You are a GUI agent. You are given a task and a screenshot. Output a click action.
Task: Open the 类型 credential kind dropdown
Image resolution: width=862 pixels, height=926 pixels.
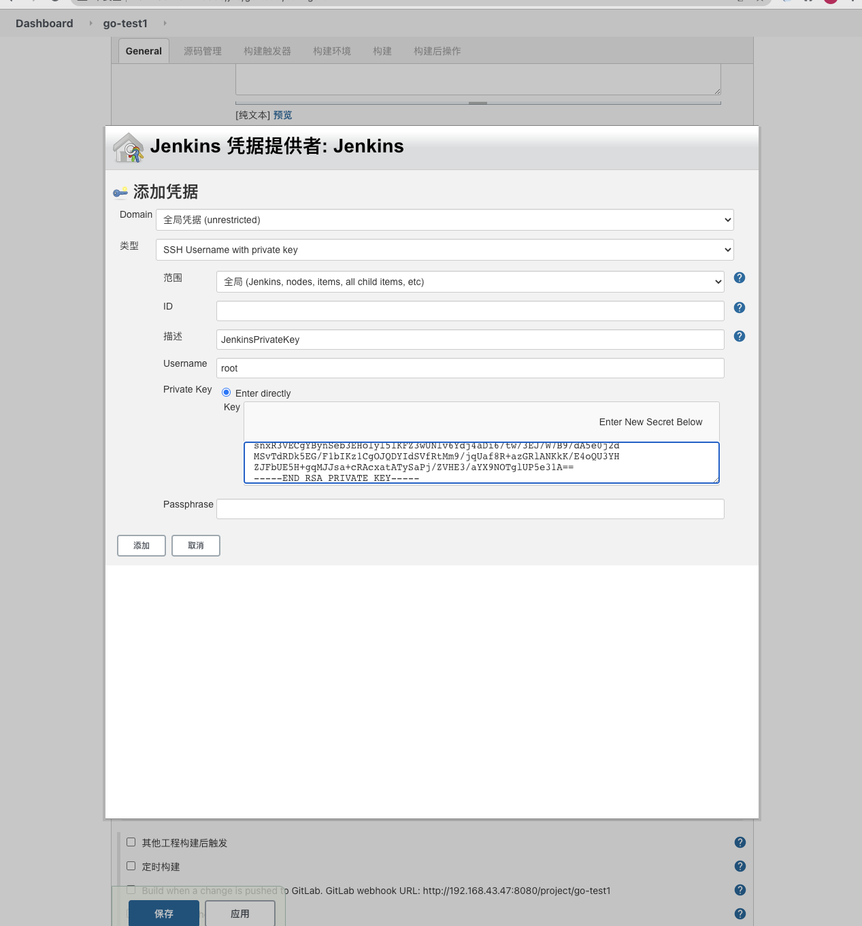[x=445, y=250]
